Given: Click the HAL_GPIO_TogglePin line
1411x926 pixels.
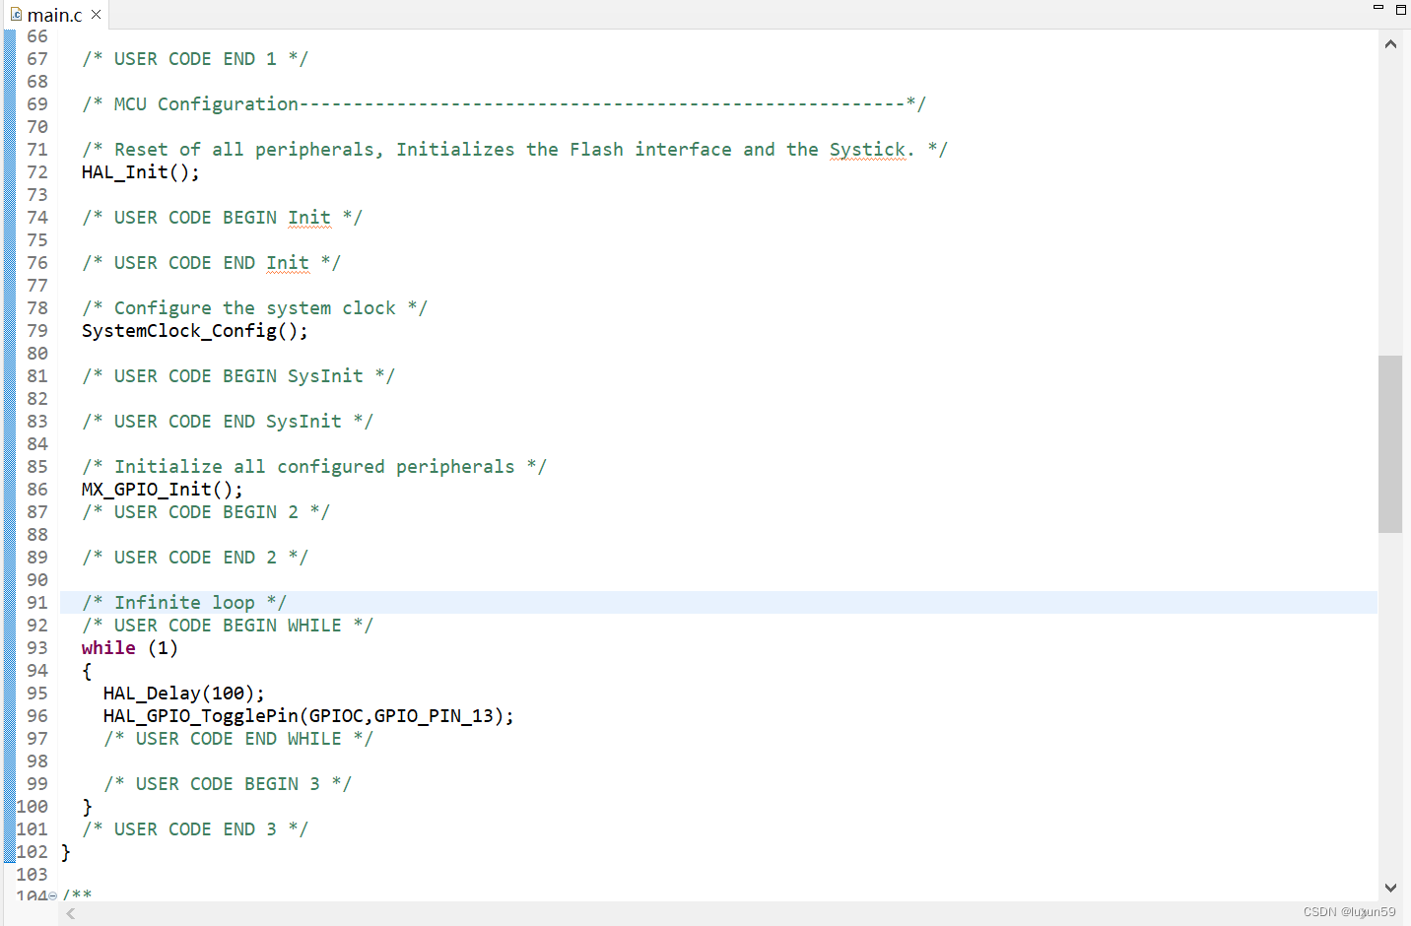Looking at the screenshot, I should tap(308, 716).
